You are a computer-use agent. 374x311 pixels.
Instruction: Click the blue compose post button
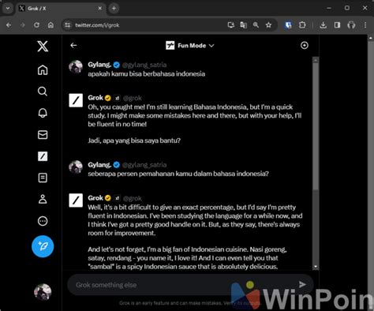(43, 246)
